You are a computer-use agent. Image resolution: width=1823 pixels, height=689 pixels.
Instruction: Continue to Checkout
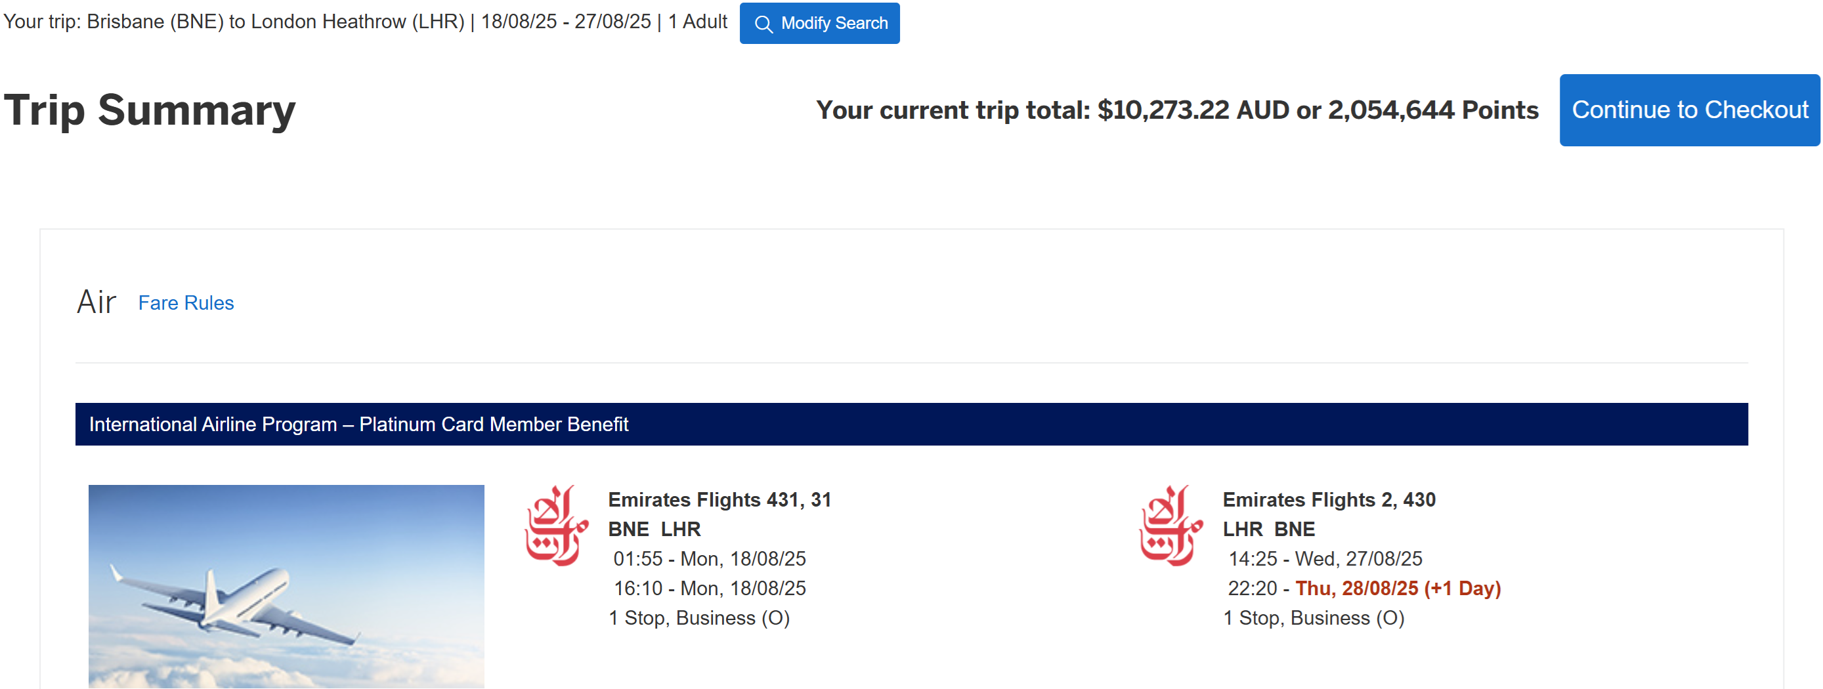[1689, 110]
